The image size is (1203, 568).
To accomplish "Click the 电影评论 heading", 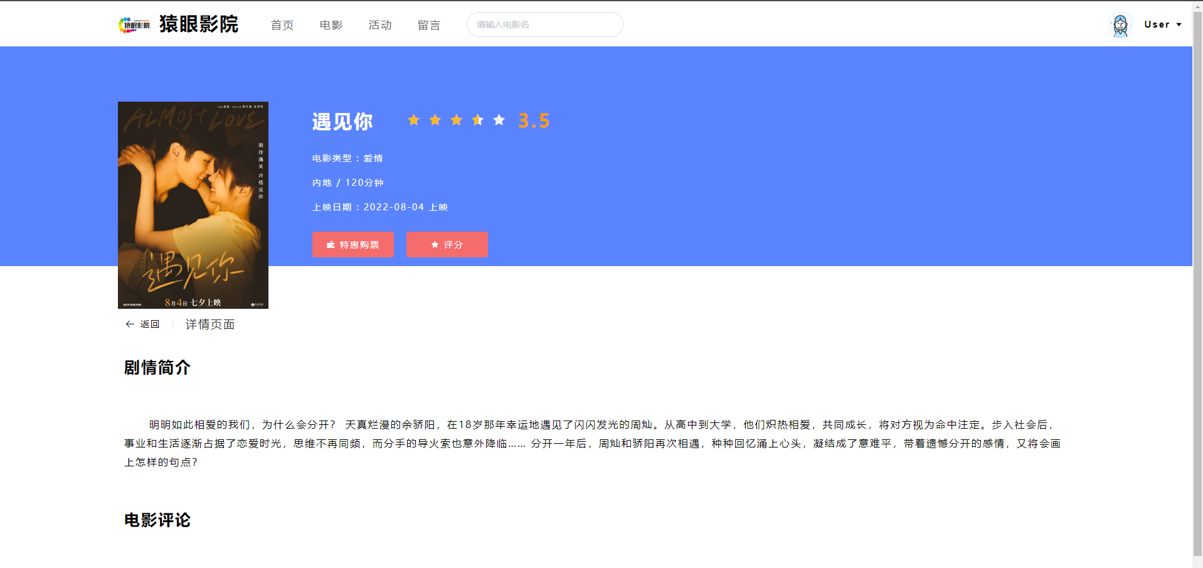I will (x=157, y=520).
